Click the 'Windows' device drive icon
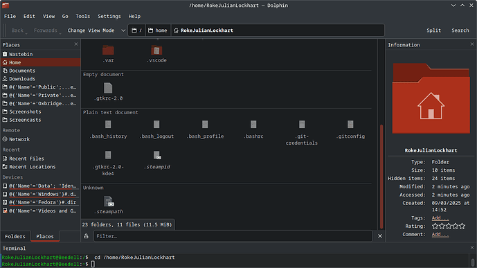Image resolution: width=477 pixels, height=268 pixels. [x=5, y=194]
